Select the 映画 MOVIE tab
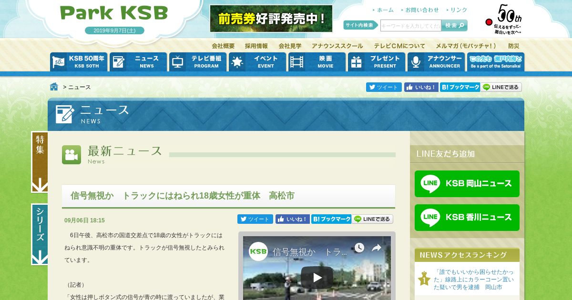The width and height of the screenshot is (572, 300). click(317, 62)
